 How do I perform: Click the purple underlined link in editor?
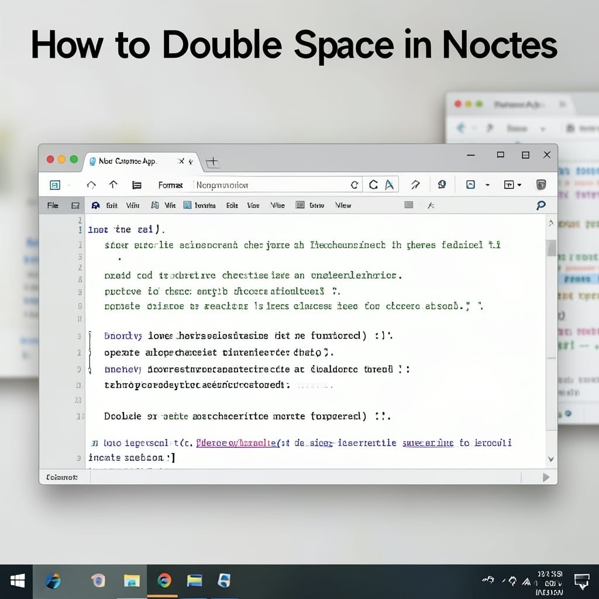237,443
